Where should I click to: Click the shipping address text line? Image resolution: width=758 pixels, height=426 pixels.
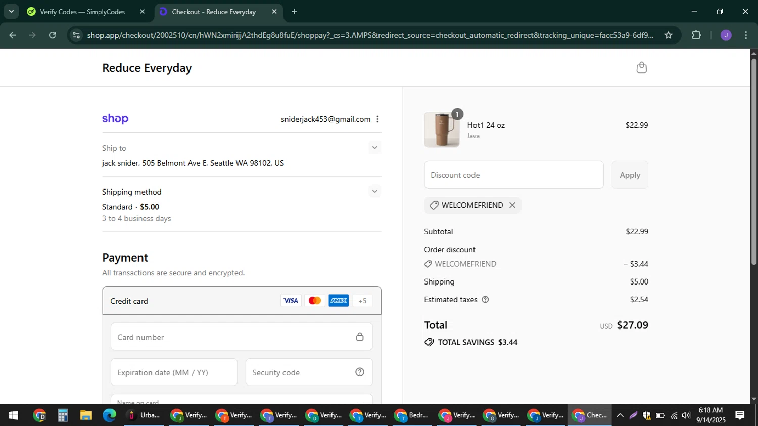click(x=193, y=163)
